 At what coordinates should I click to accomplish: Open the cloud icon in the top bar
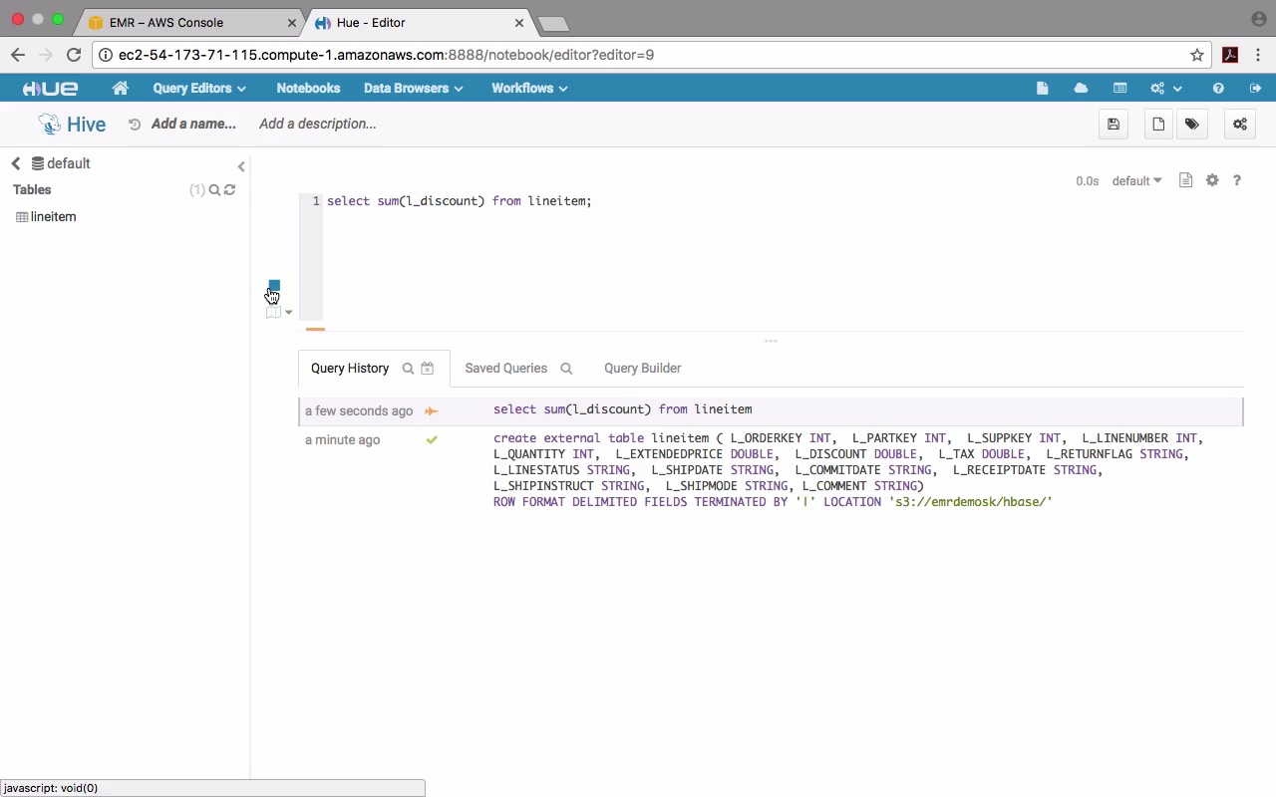tap(1081, 89)
